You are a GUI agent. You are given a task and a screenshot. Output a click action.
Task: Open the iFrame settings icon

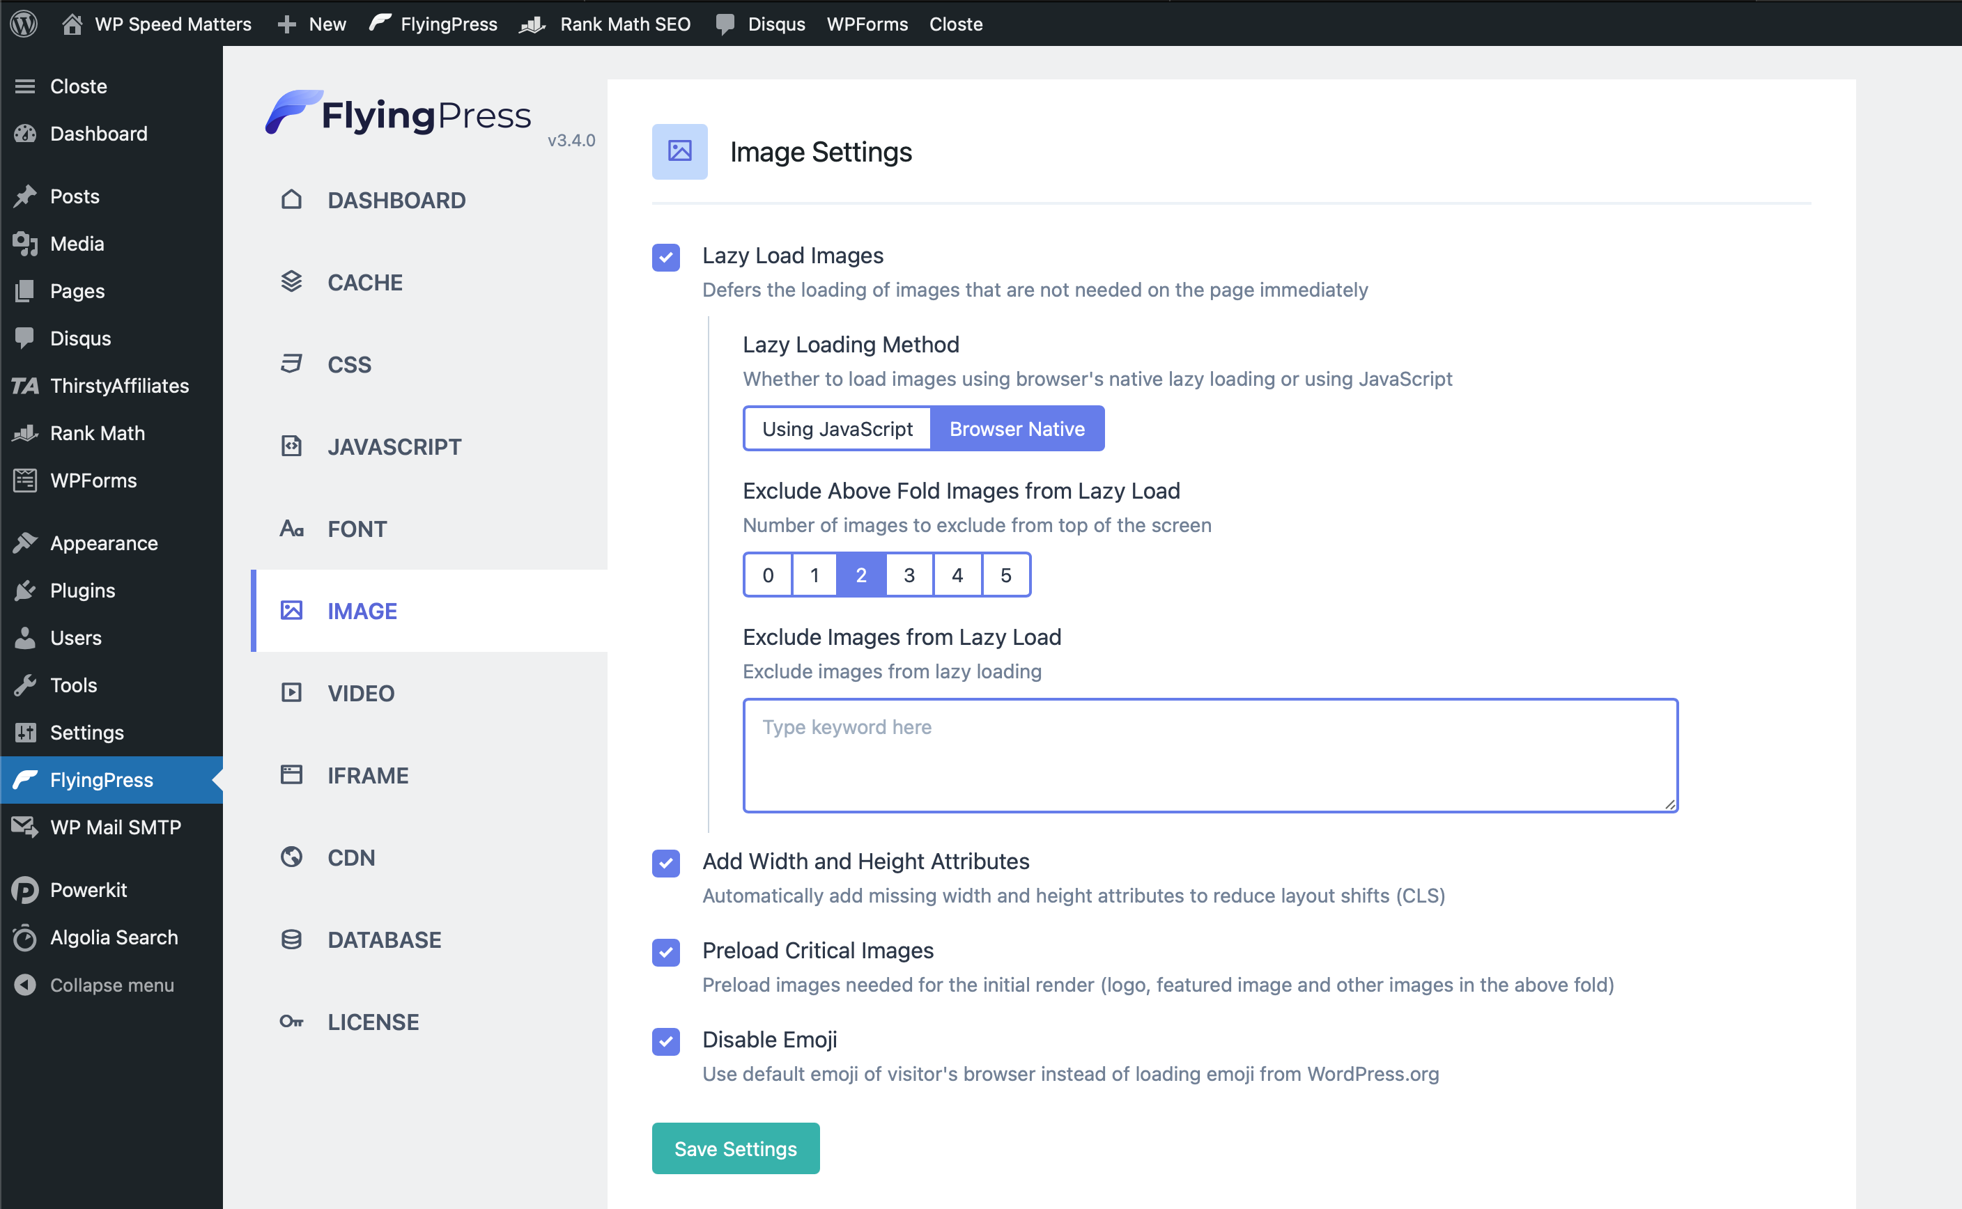point(291,774)
